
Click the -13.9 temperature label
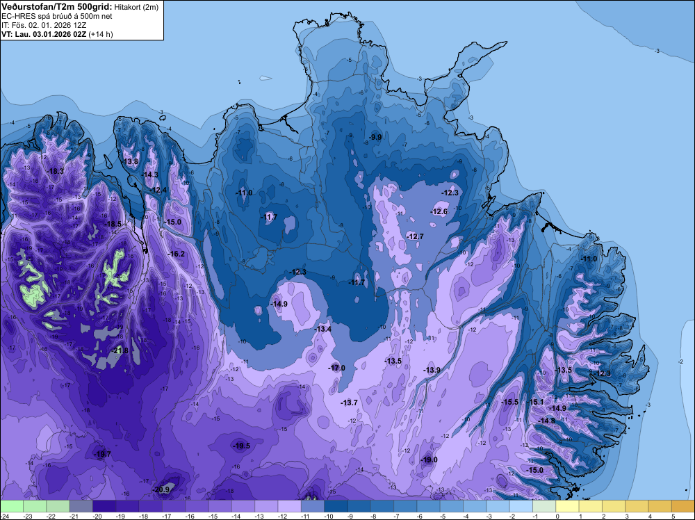pyautogui.click(x=432, y=370)
